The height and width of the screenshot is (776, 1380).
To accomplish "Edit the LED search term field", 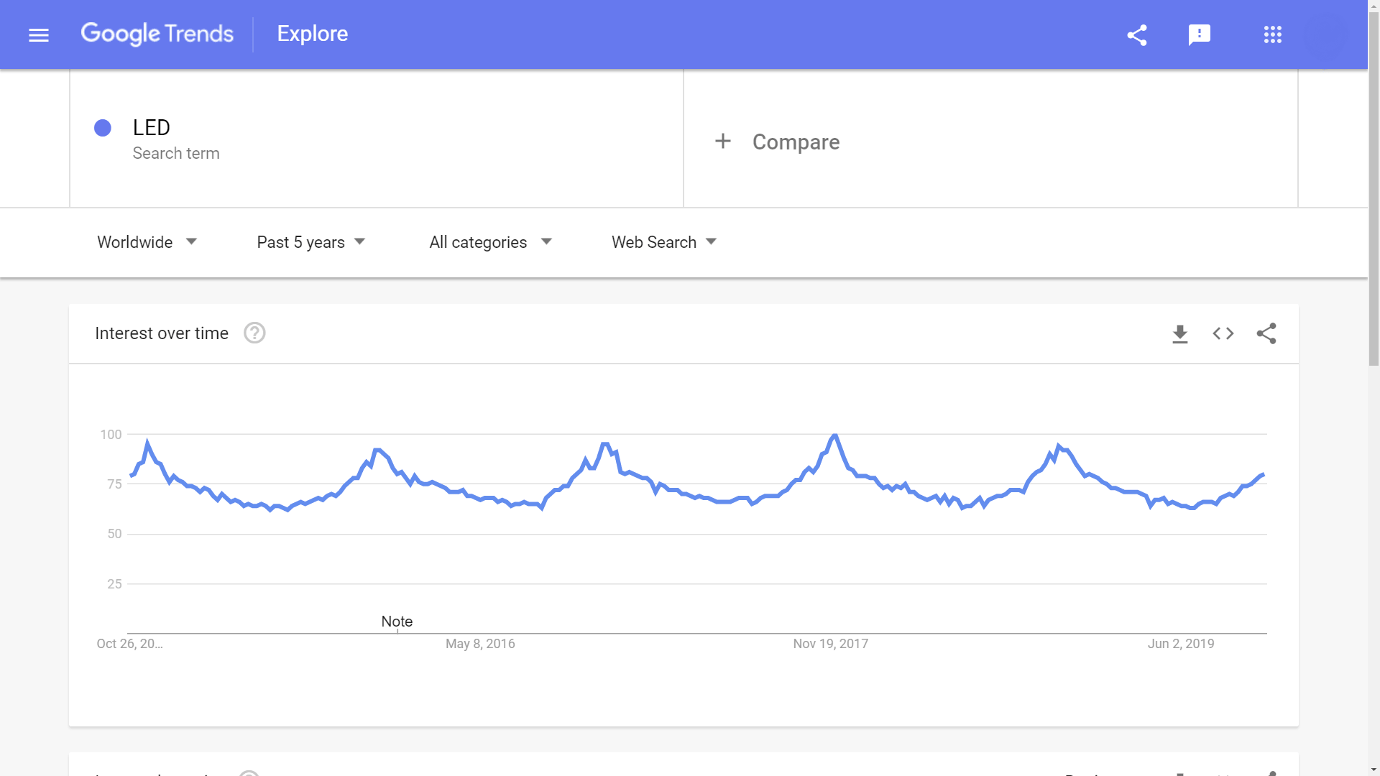I will click(152, 128).
